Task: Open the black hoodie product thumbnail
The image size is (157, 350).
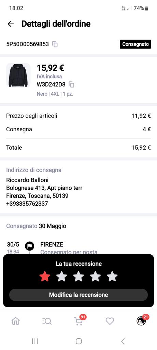Action: pyautogui.click(x=18, y=75)
